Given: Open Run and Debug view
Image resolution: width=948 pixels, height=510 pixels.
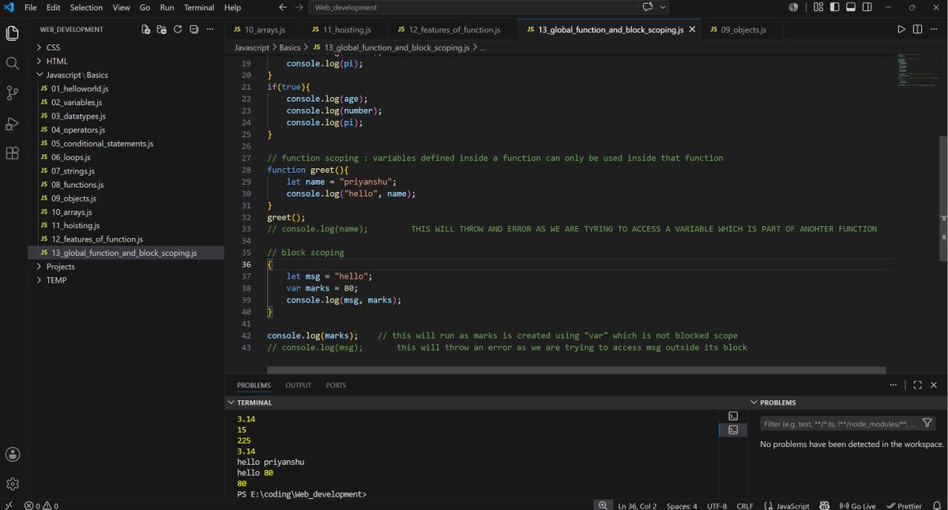Looking at the screenshot, I should tap(12, 123).
